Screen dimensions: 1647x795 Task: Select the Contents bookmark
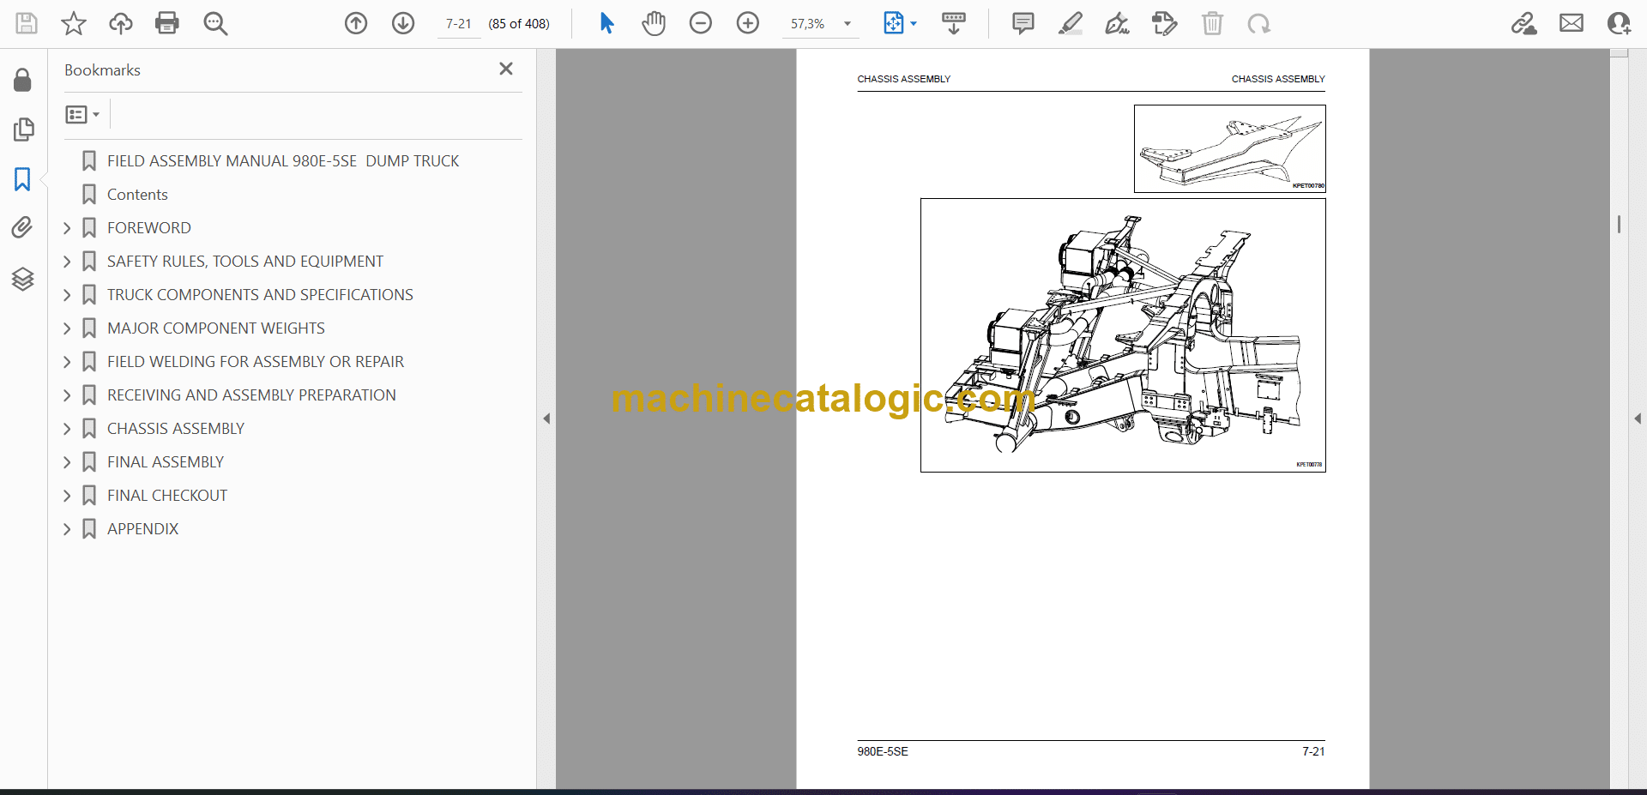point(137,195)
